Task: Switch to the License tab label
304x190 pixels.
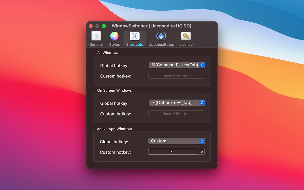Action: tap(186, 44)
